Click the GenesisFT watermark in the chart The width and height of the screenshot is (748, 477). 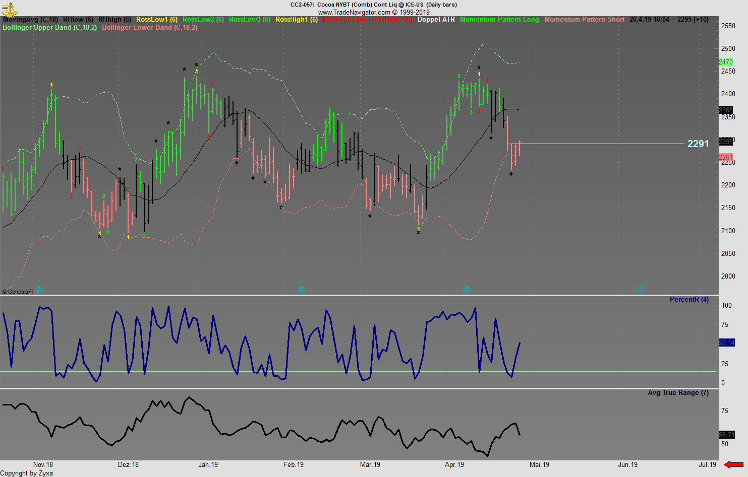18,292
